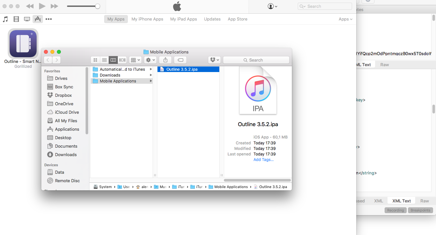This screenshot has height=235, width=436.
Task: Switch Finder to column view
Action: click(x=113, y=60)
